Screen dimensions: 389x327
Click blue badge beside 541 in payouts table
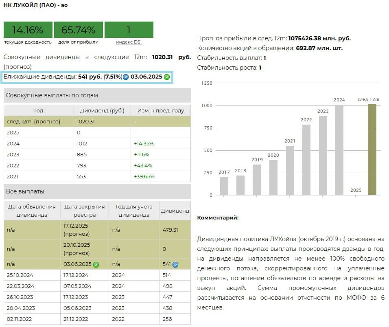pyautogui.click(x=175, y=264)
